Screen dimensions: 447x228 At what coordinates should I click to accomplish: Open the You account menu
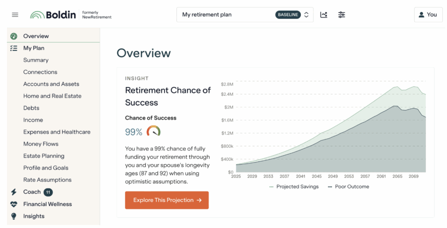point(428,15)
